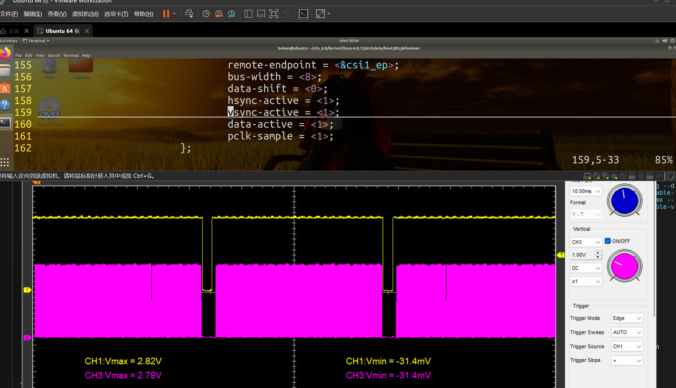Open Ubuntu power menu in top bar
The width and height of the screenshot is (676, 388).
[672, 41]
